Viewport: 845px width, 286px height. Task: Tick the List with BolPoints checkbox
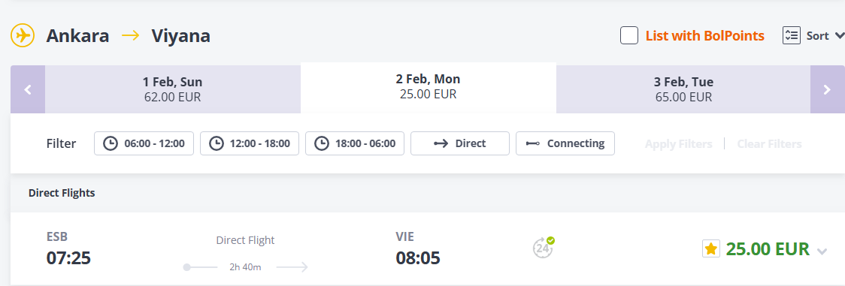[629, 36]
